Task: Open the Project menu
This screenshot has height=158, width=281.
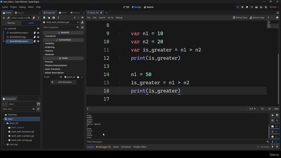Action: point(14,7)
